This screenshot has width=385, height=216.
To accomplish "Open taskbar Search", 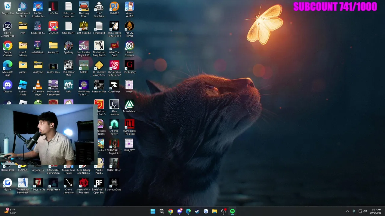I will (162, 211).
